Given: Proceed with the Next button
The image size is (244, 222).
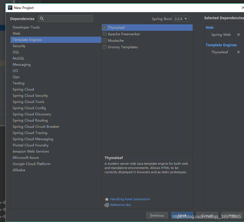Looking at the screenshot, I should (x=182, y=215).
